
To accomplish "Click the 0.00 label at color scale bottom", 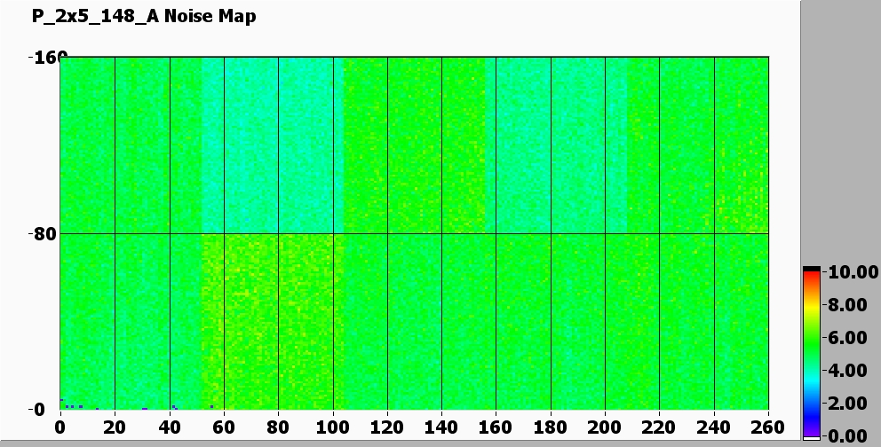I will point(846,435).
